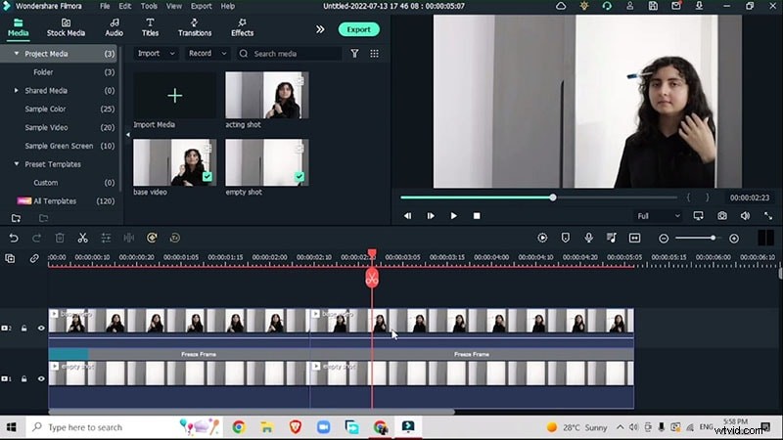
Task: Open the media filter icon
Action: point(354,54)
